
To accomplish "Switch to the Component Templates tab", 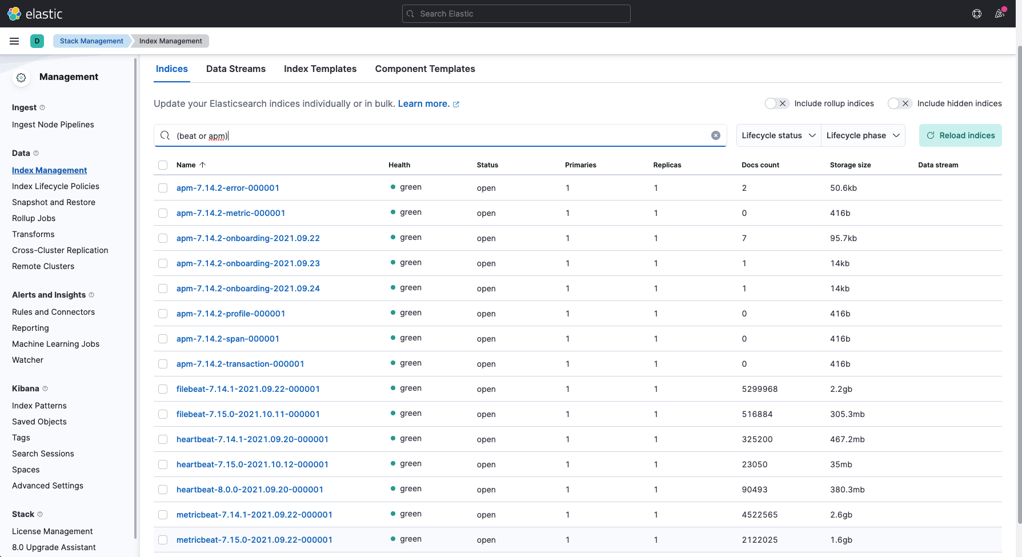I will (424, 69).
